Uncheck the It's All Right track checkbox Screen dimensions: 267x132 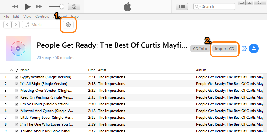tap(17, 84)
